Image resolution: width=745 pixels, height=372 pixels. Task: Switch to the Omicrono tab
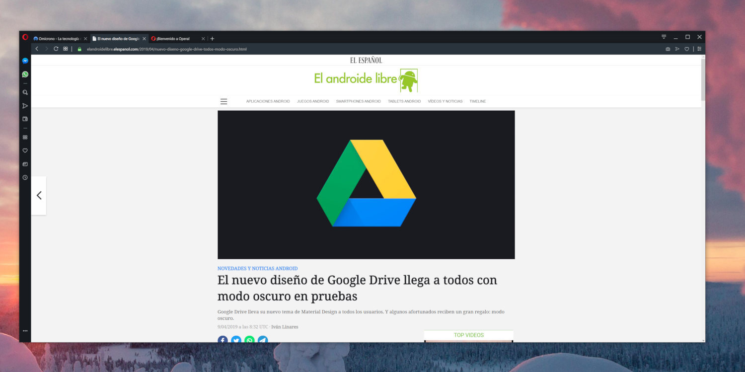[57, 39]
